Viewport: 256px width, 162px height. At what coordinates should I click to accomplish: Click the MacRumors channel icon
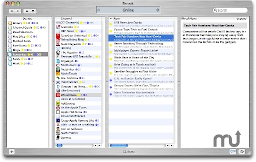tap(58, 65)
